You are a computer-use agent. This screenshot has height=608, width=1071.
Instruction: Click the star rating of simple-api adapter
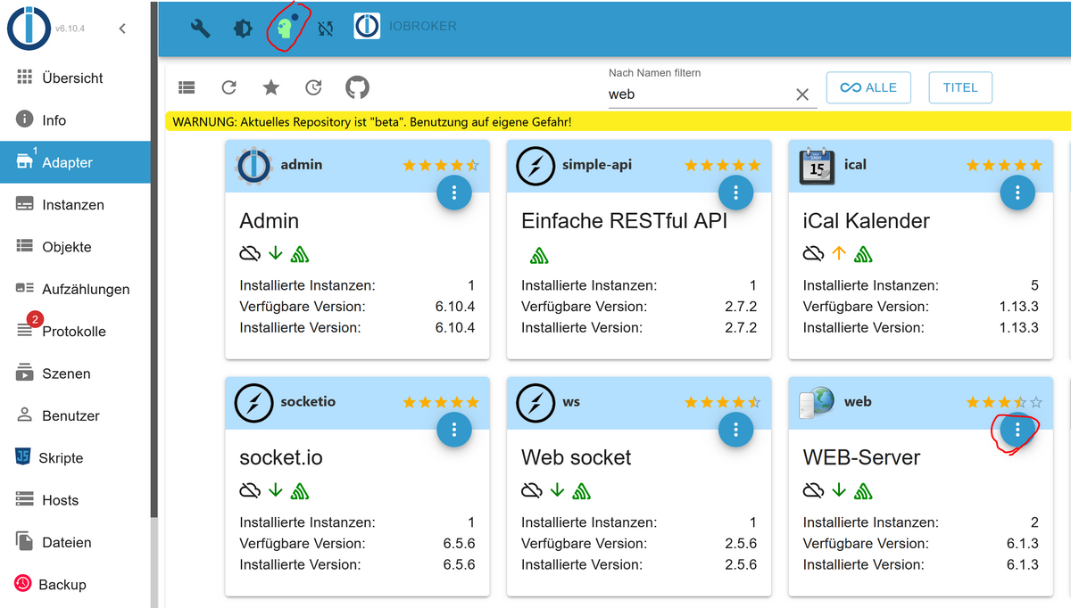click(723, 165)
